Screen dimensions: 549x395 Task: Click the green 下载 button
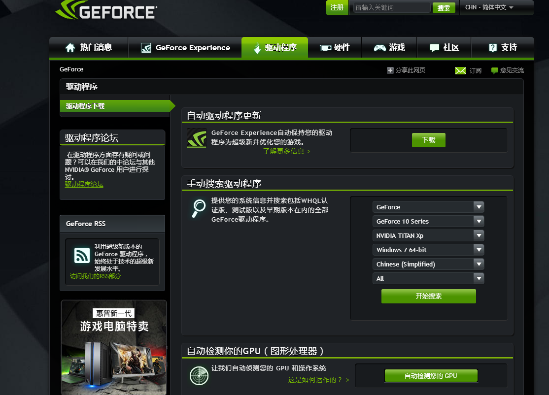point(429,140)
